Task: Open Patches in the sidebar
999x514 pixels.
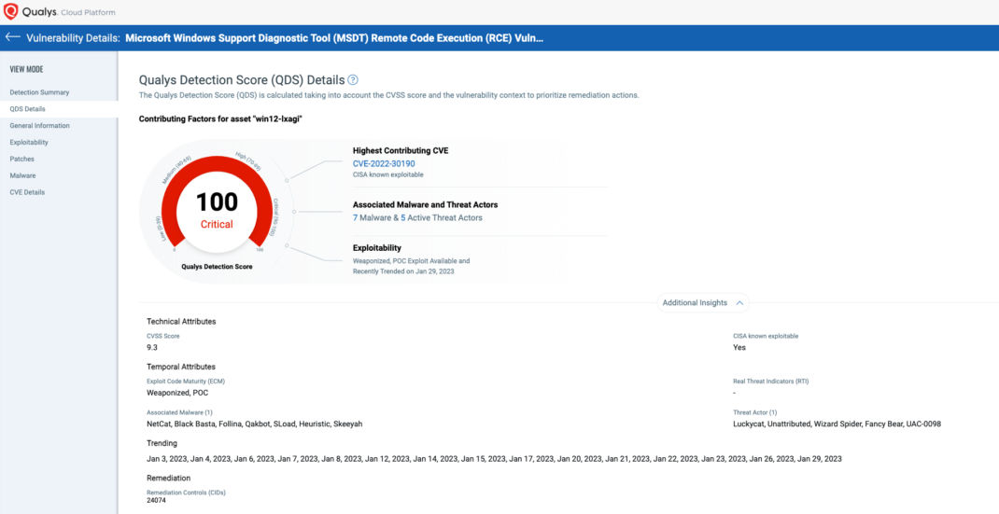Action: [22, 159]
